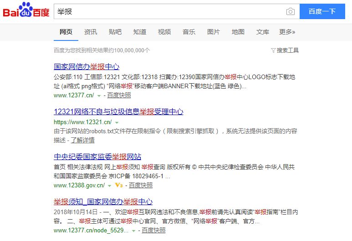This screenshot has height=241, width=352.
Task: Switch to the 知道 tab
Action: (140, 32)
